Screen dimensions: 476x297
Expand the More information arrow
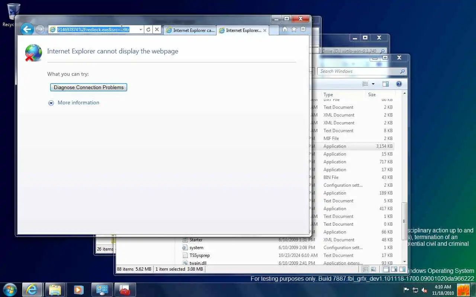[51, 103]
